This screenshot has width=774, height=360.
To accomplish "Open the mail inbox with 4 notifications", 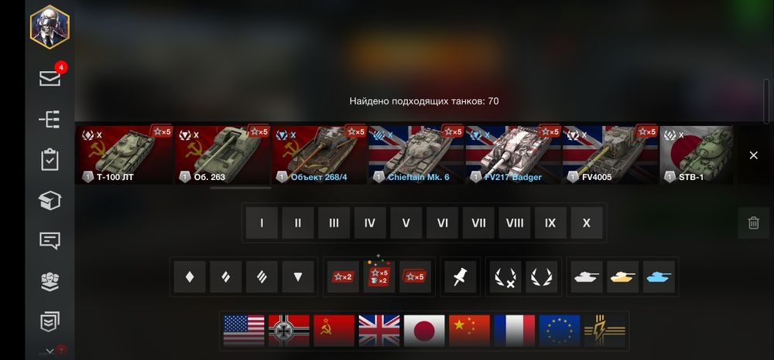I will point(50,78).
